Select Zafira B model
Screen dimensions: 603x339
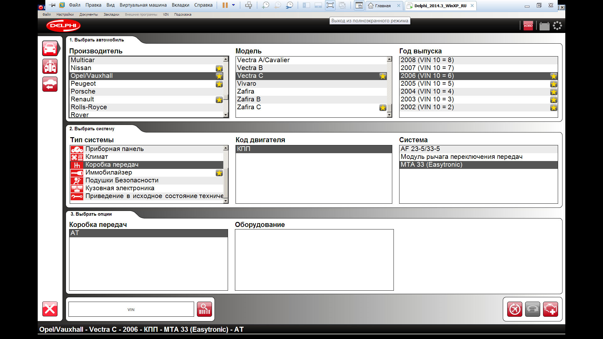tap(311, 100)
